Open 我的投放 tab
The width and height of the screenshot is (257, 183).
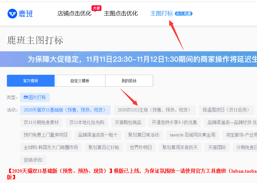click(129, 81)
